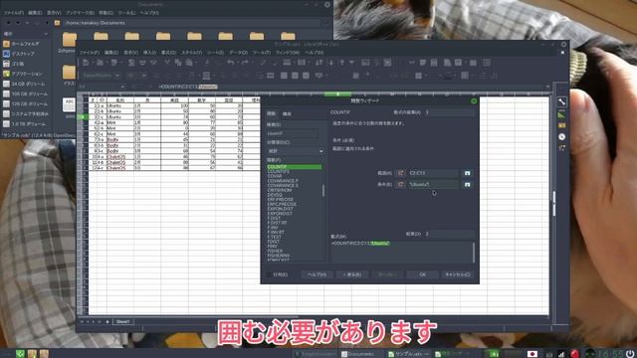The image size is (637, 358).
Task: Select CRITBINOM in the function list
Action: point(280,190)
